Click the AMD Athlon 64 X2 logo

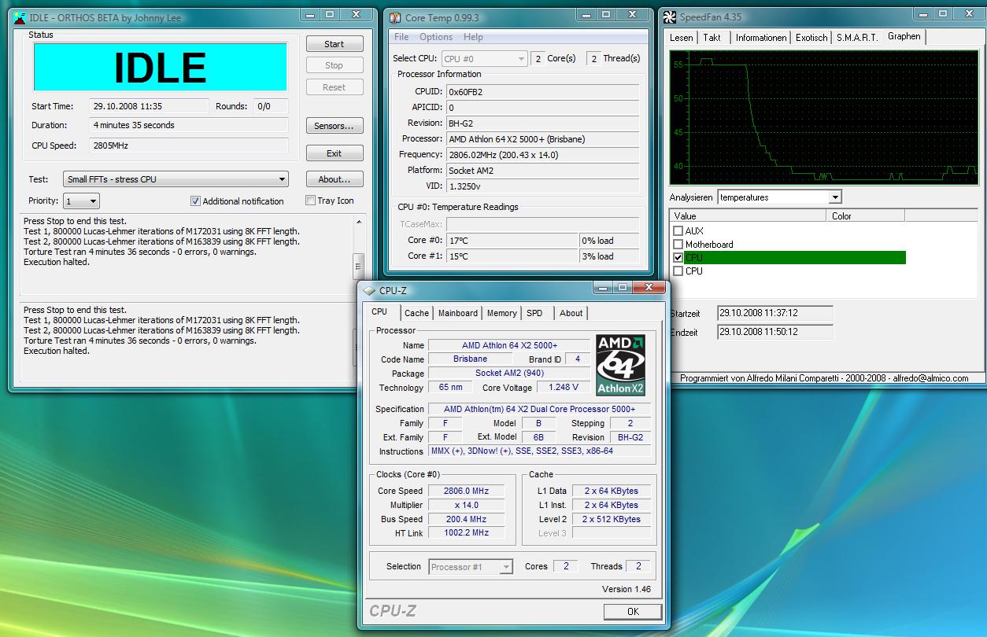620,366
